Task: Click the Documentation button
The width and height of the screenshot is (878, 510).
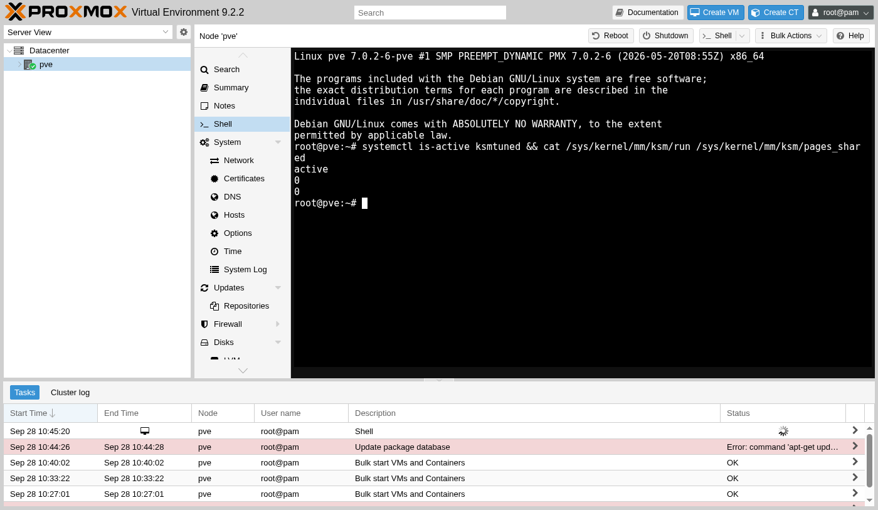Action: tap(648, 13)
